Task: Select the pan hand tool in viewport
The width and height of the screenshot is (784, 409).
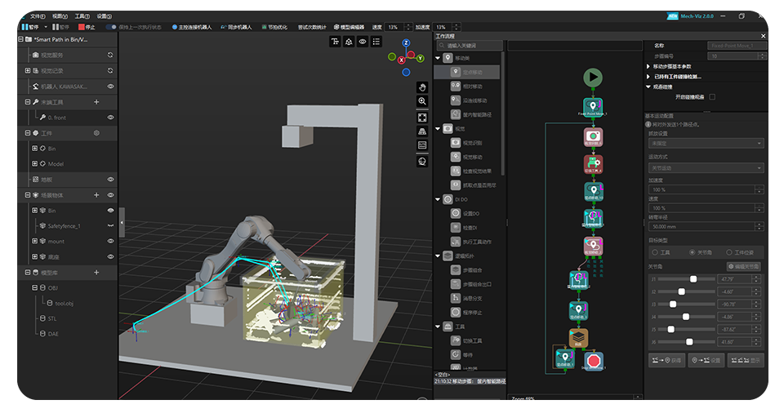Action: [422, 87]
